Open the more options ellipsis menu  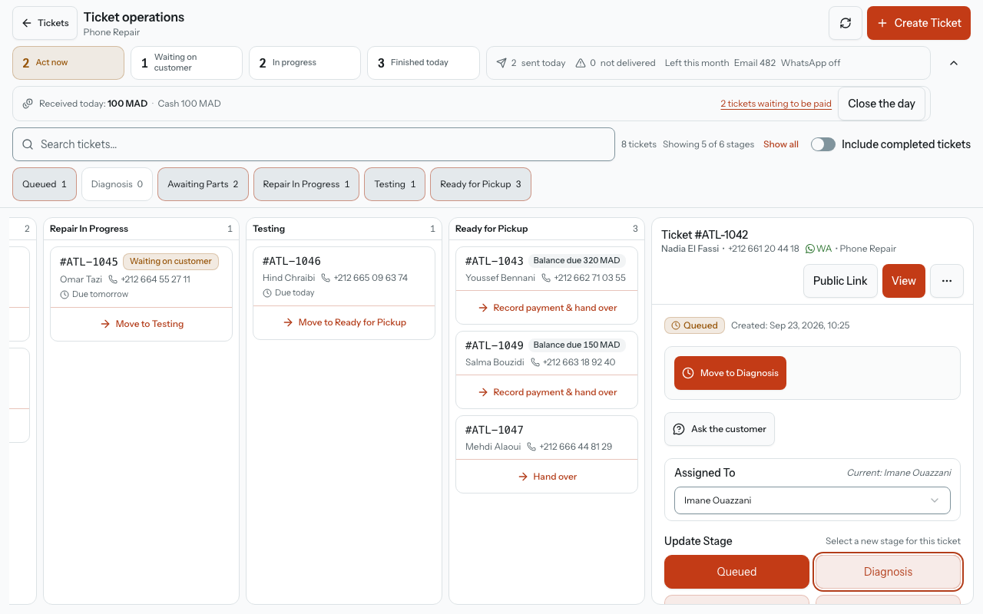947,281
